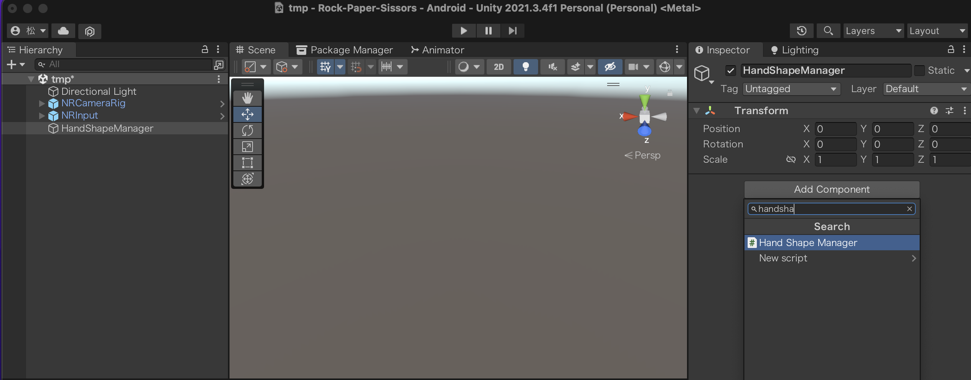The height and width of the screenshot is (380, 971).
Task: Click the Hierarchy scene search icon
Action: [219, 64]
